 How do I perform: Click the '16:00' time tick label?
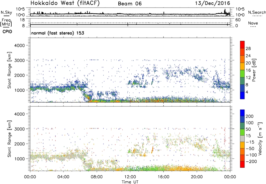(x=163, y=177)
